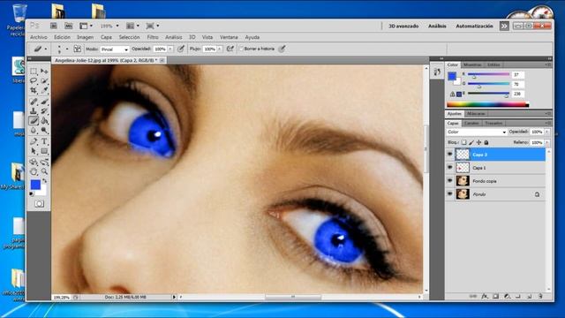565x318 pixels.
Task: Open the layer blend mode Color dropdown
Action: [x=477, y=132]
